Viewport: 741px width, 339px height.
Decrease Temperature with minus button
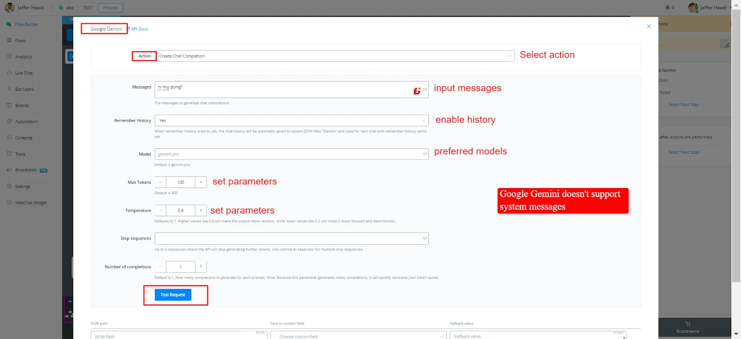pyautogui.click(x=160, y=210)
